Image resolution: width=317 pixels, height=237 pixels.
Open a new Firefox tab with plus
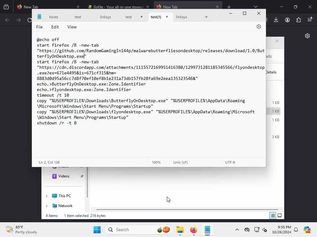click(229, 7)
